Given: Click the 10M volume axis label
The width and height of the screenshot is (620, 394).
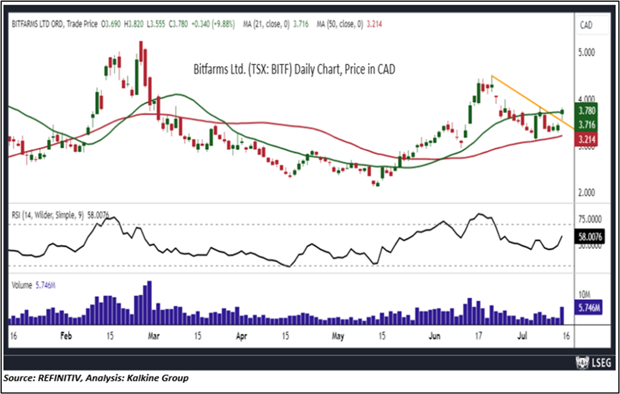Looking at the screenshot, I should 584,295.
